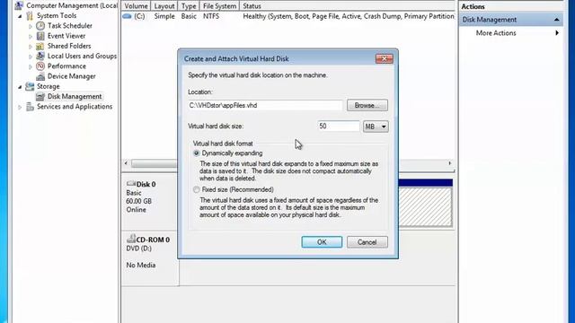The width and height of the screenshot is (575, 323).
Task: Click More Actions in Actions pane
Action: coord(496,33)
